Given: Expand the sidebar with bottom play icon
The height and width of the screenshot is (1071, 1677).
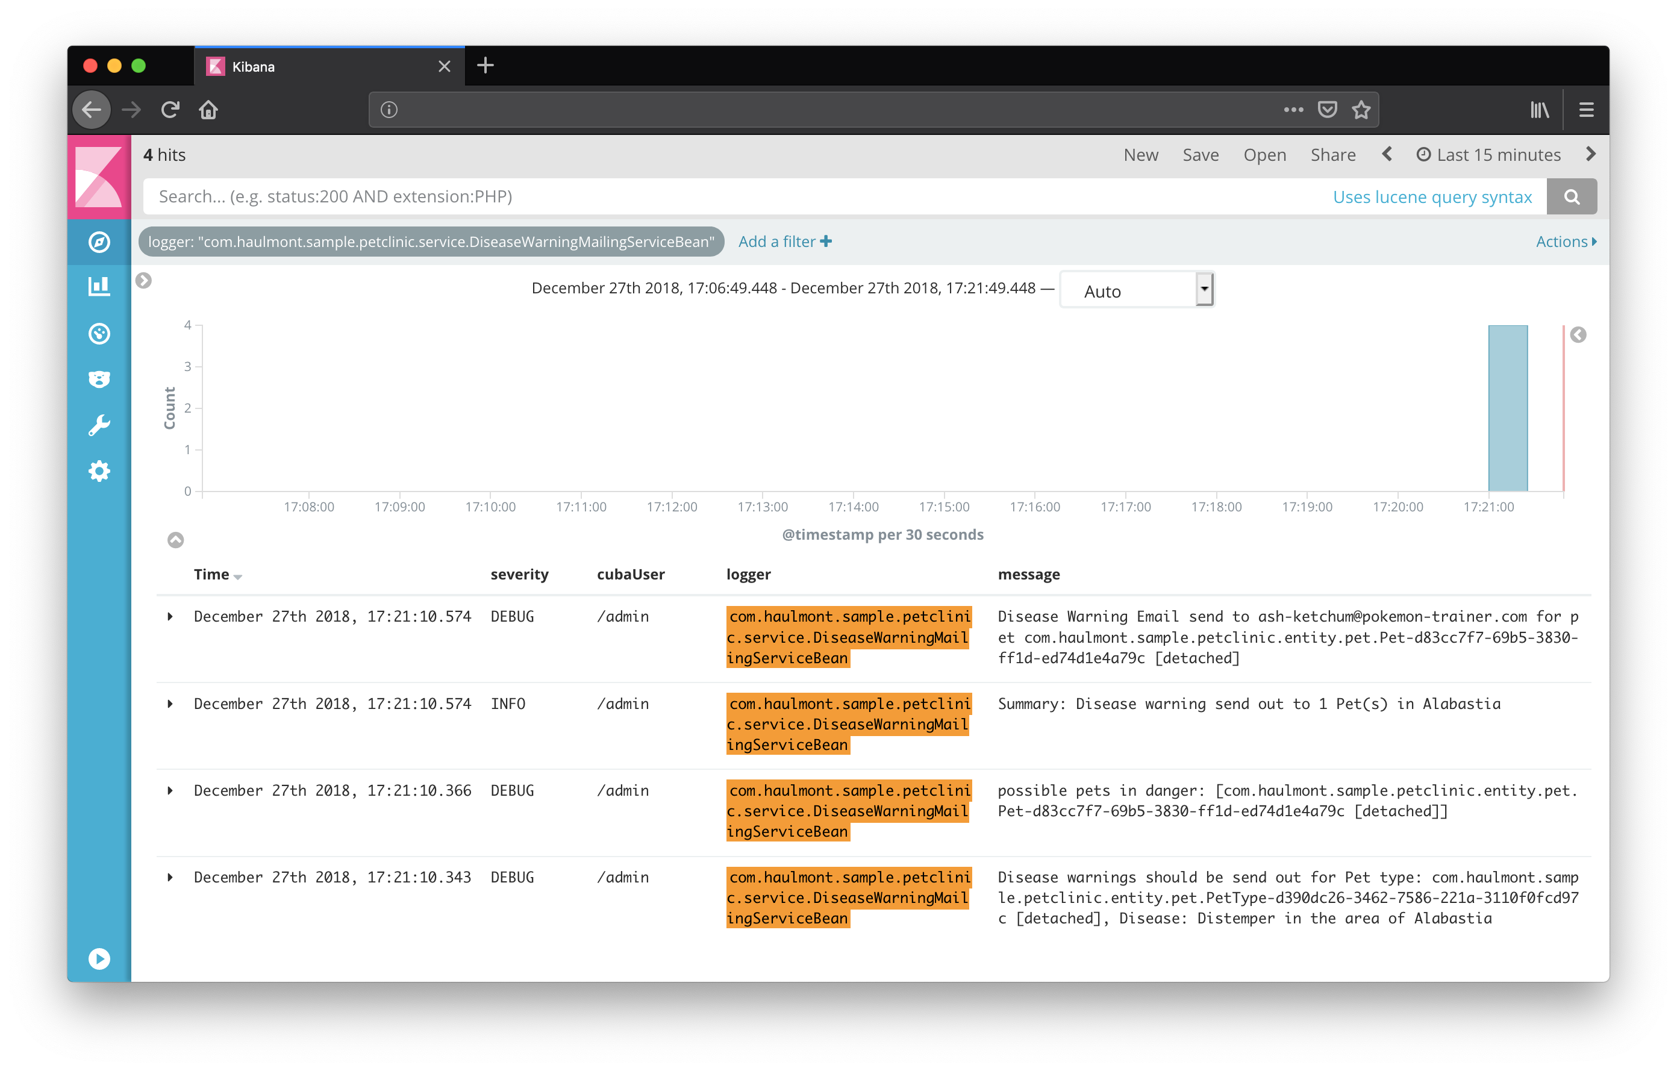Looking at the screenshot, I should click(99, 958).
